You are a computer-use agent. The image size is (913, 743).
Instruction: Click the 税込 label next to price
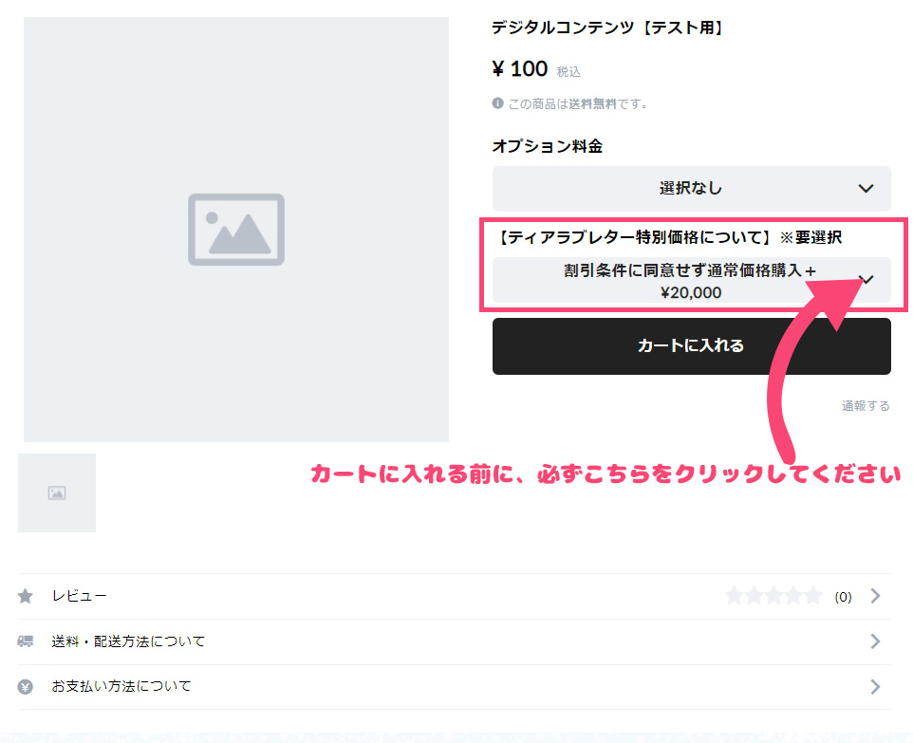[x=568, y=71]
